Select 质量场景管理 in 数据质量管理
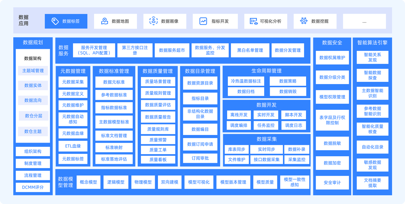 158,82
